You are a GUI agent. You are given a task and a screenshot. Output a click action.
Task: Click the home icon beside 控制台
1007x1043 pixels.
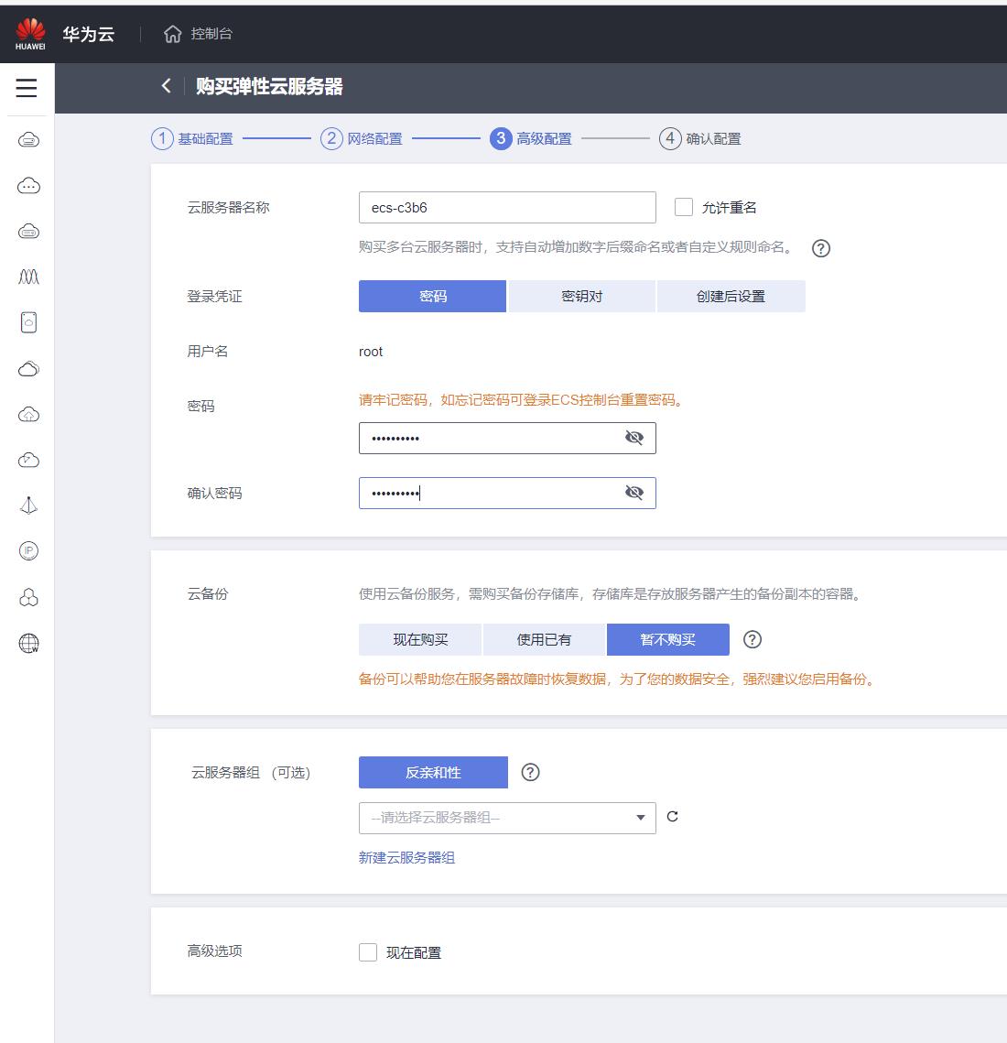pos(173,34)
